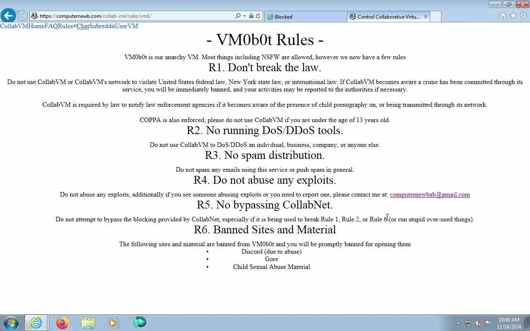Click heading 'R6. Banned Sites and Material'
530x331 pixels.
click(x=265, y=230)
